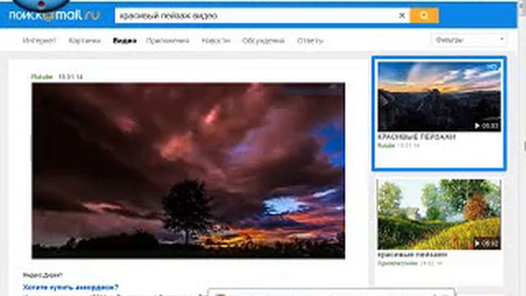Switch to the Ответы tab
The image size is (526, 296).
point(311,40)
